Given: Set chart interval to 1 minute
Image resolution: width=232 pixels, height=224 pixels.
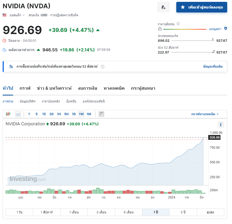Looking at the screenshot, I should (29, 114).
